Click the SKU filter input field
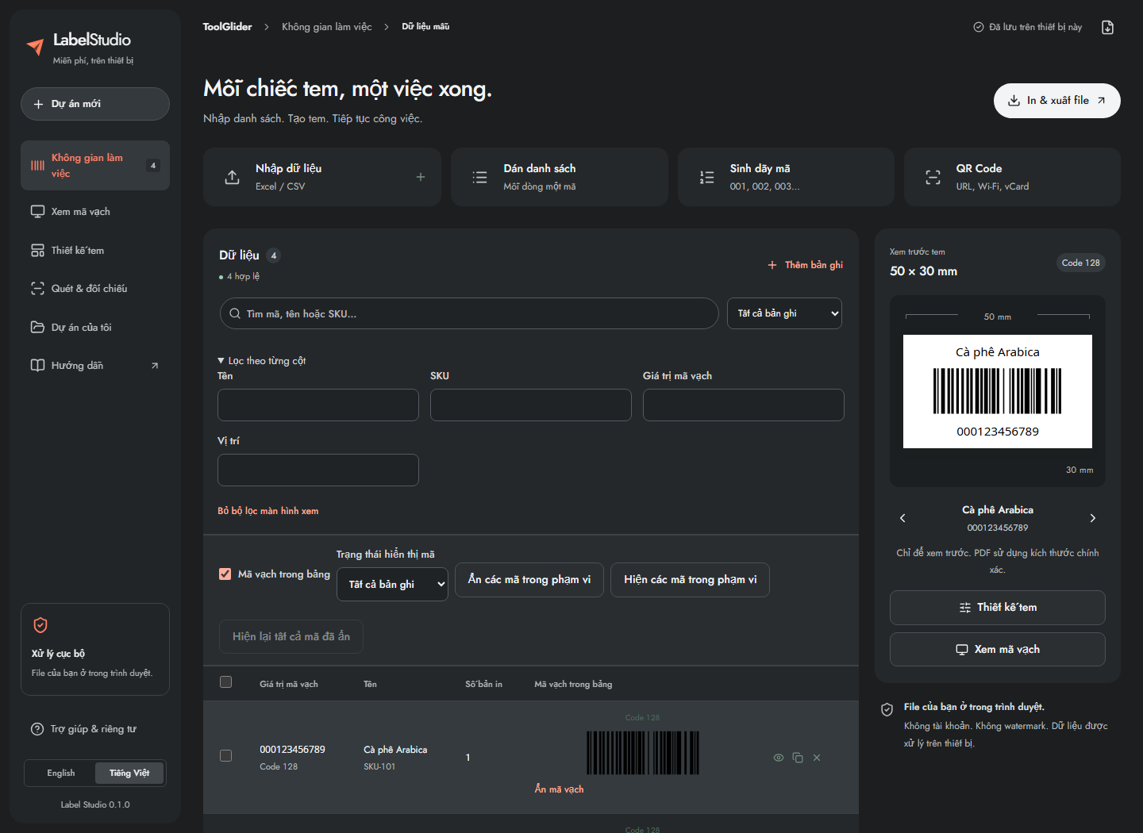Viewport: 1143px width, 833px height. (531, 405)
